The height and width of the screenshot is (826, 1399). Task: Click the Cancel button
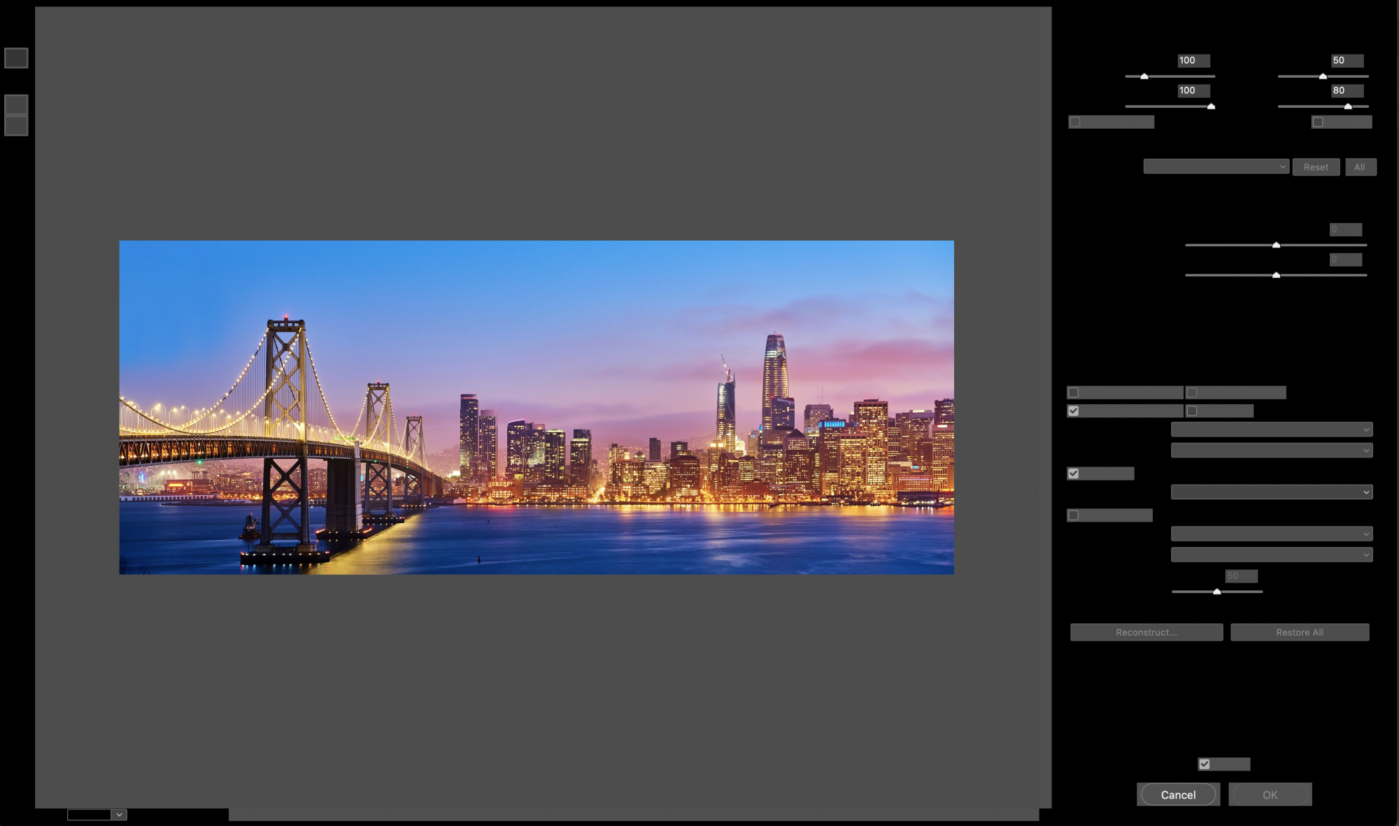(x=1178, y=795)
